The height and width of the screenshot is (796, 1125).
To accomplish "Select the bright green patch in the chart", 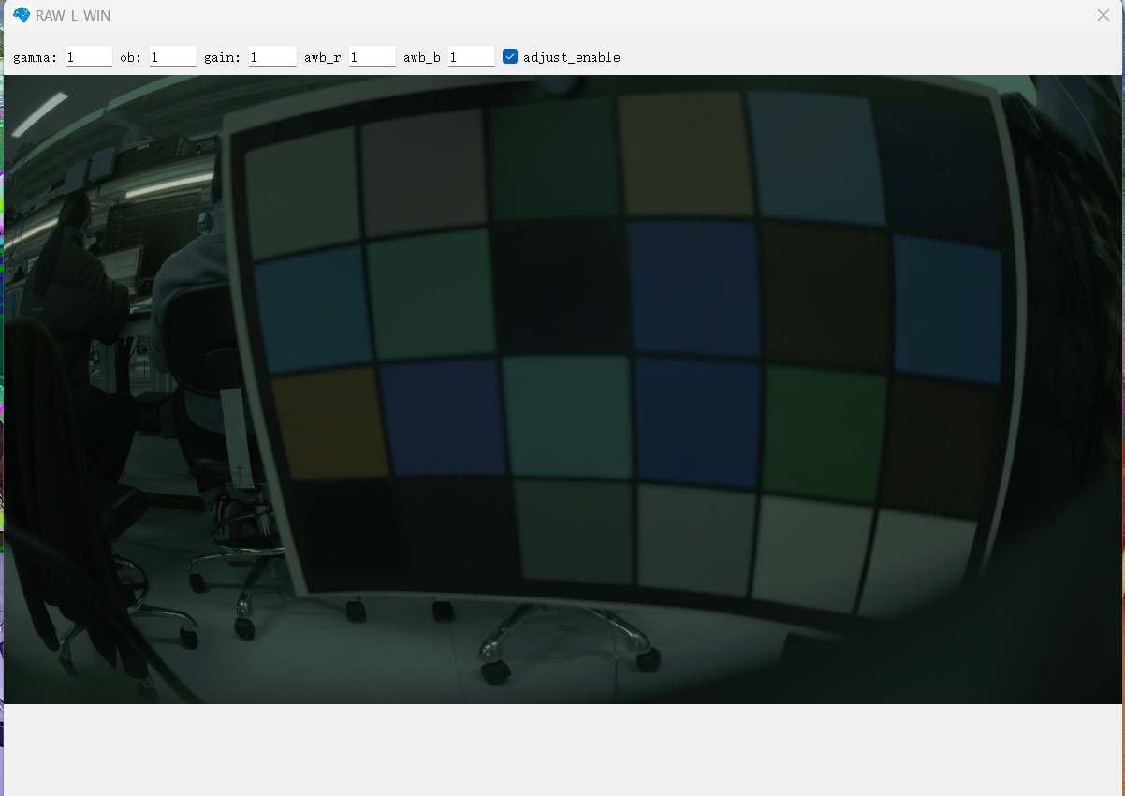I will tap(824, 429).
